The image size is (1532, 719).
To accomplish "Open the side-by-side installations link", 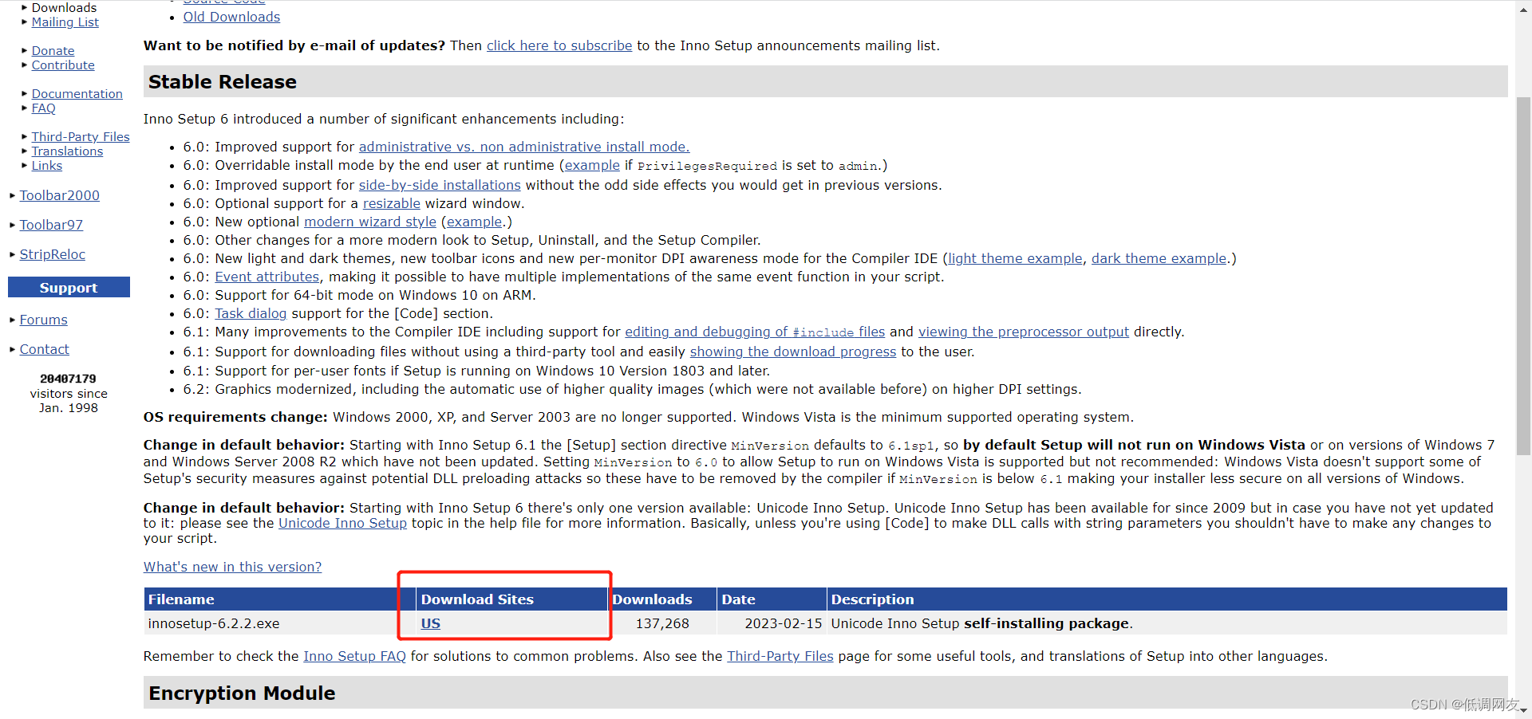I will [x=440, y=185].
